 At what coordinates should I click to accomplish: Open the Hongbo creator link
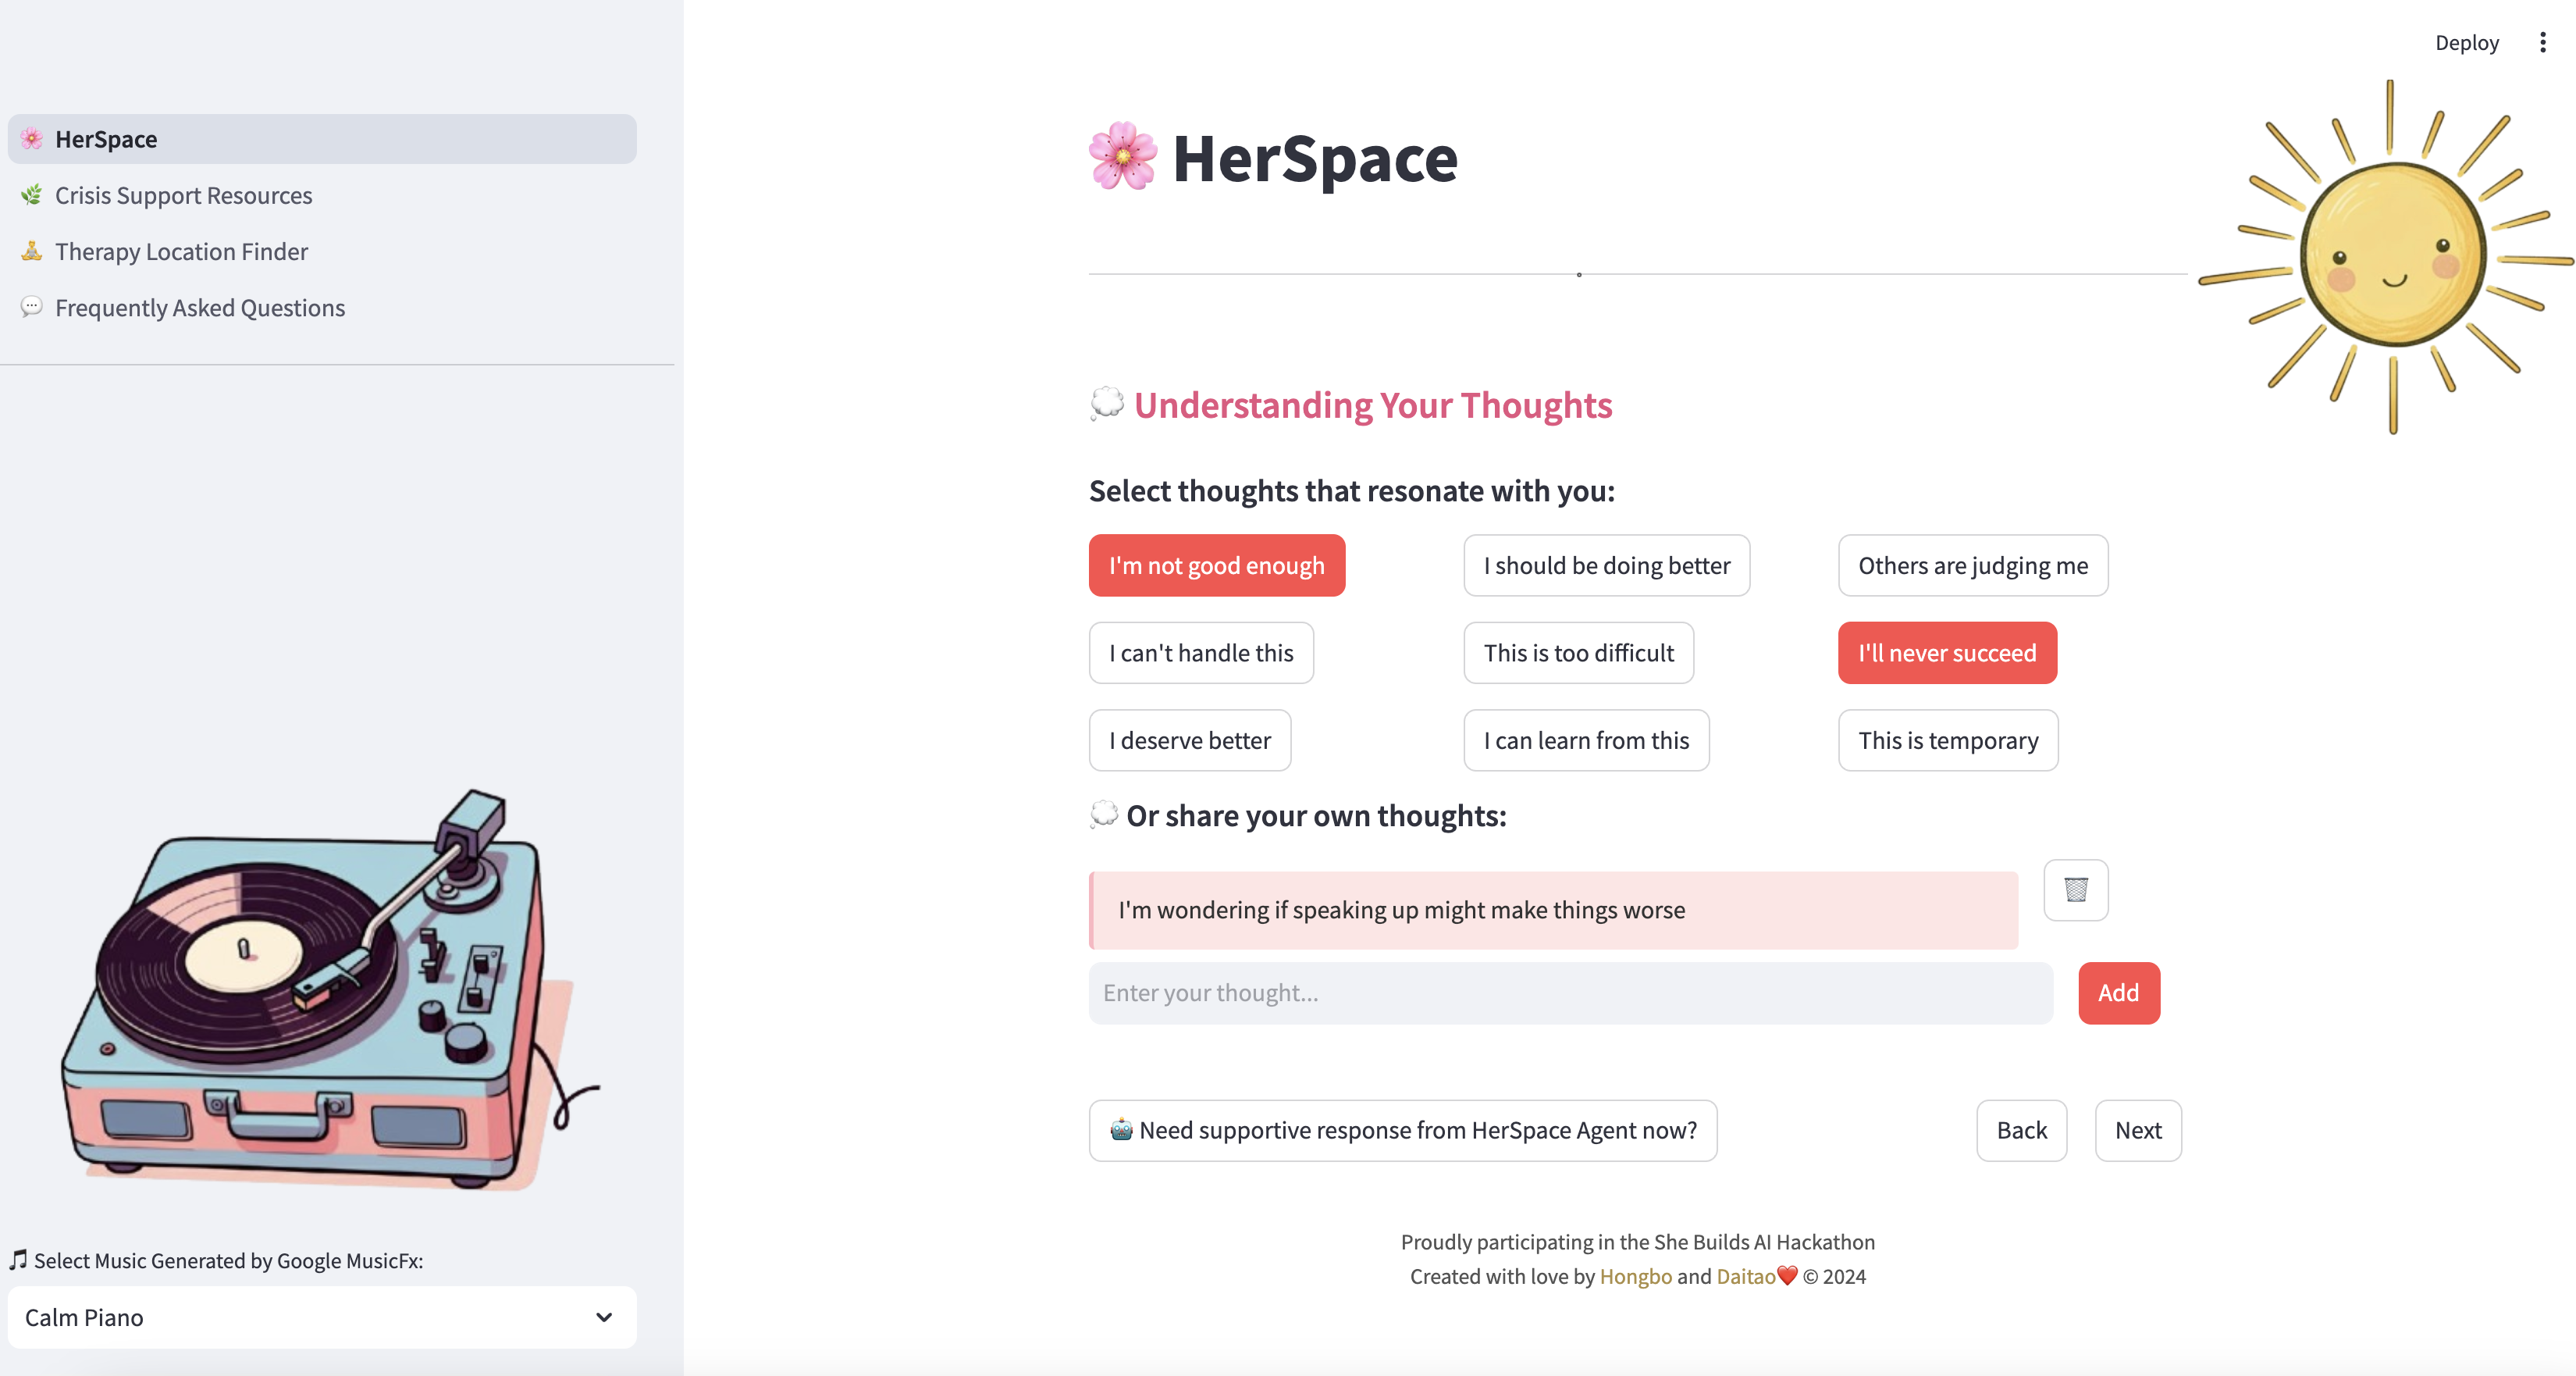1635,1276
